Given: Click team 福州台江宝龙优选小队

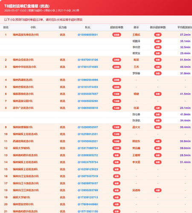Looking at the screenshot, I should point(26,176).
